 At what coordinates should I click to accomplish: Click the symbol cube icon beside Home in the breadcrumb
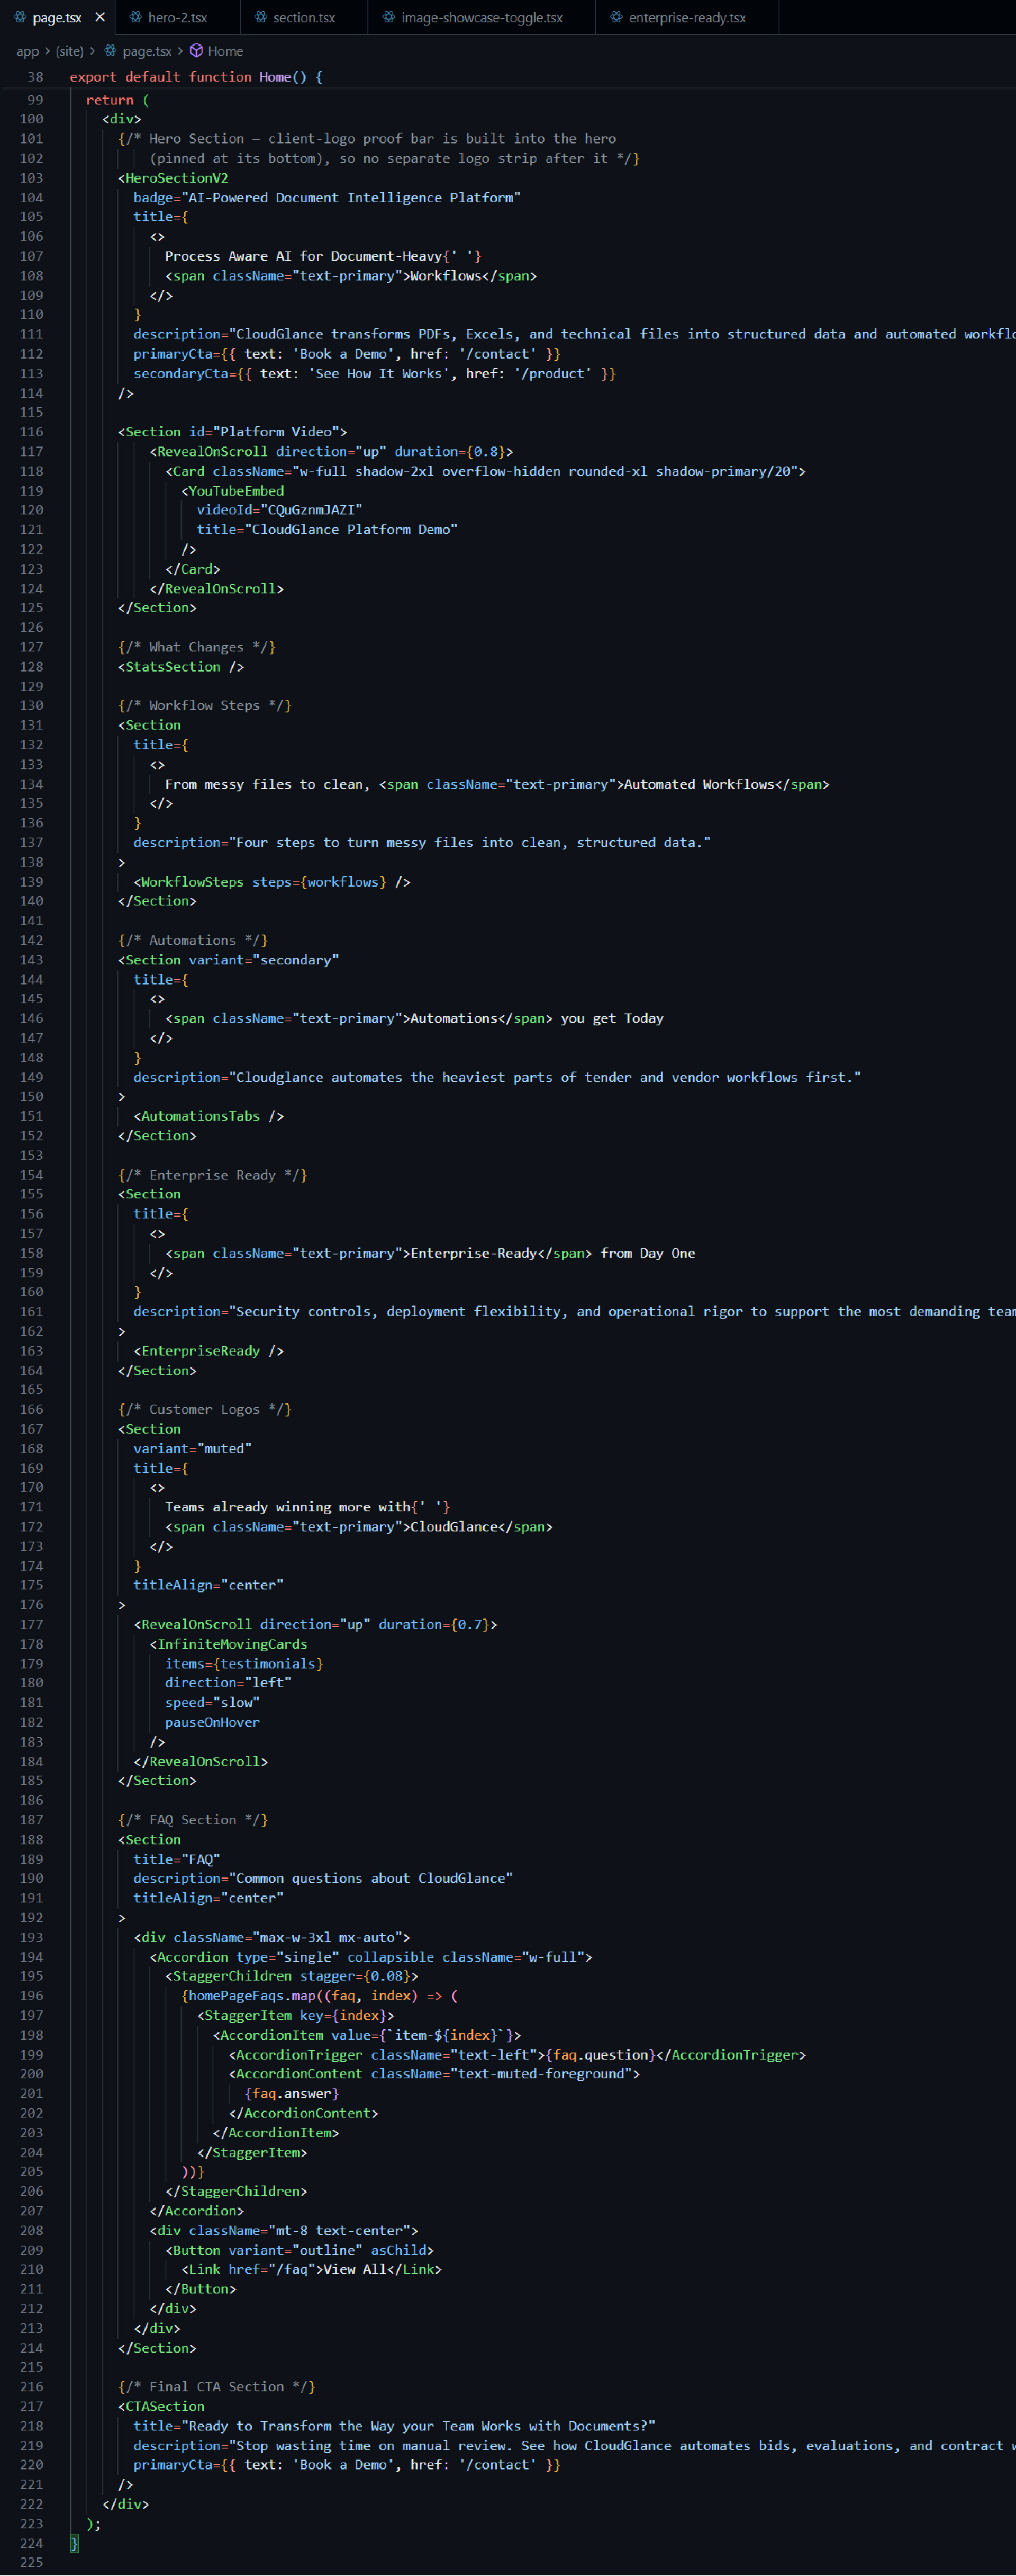click(197, 51)
